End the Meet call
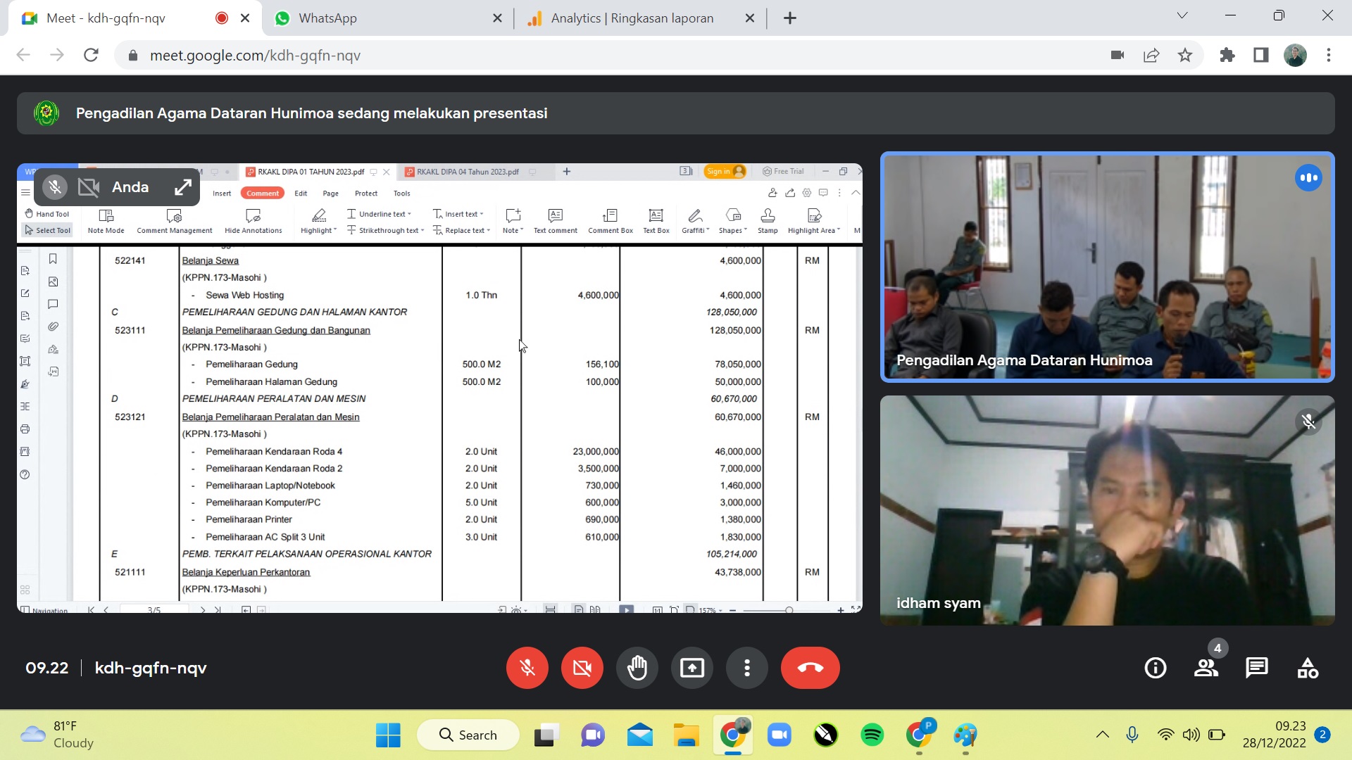This screenshot has height=760, width=1352. [810, 668]
